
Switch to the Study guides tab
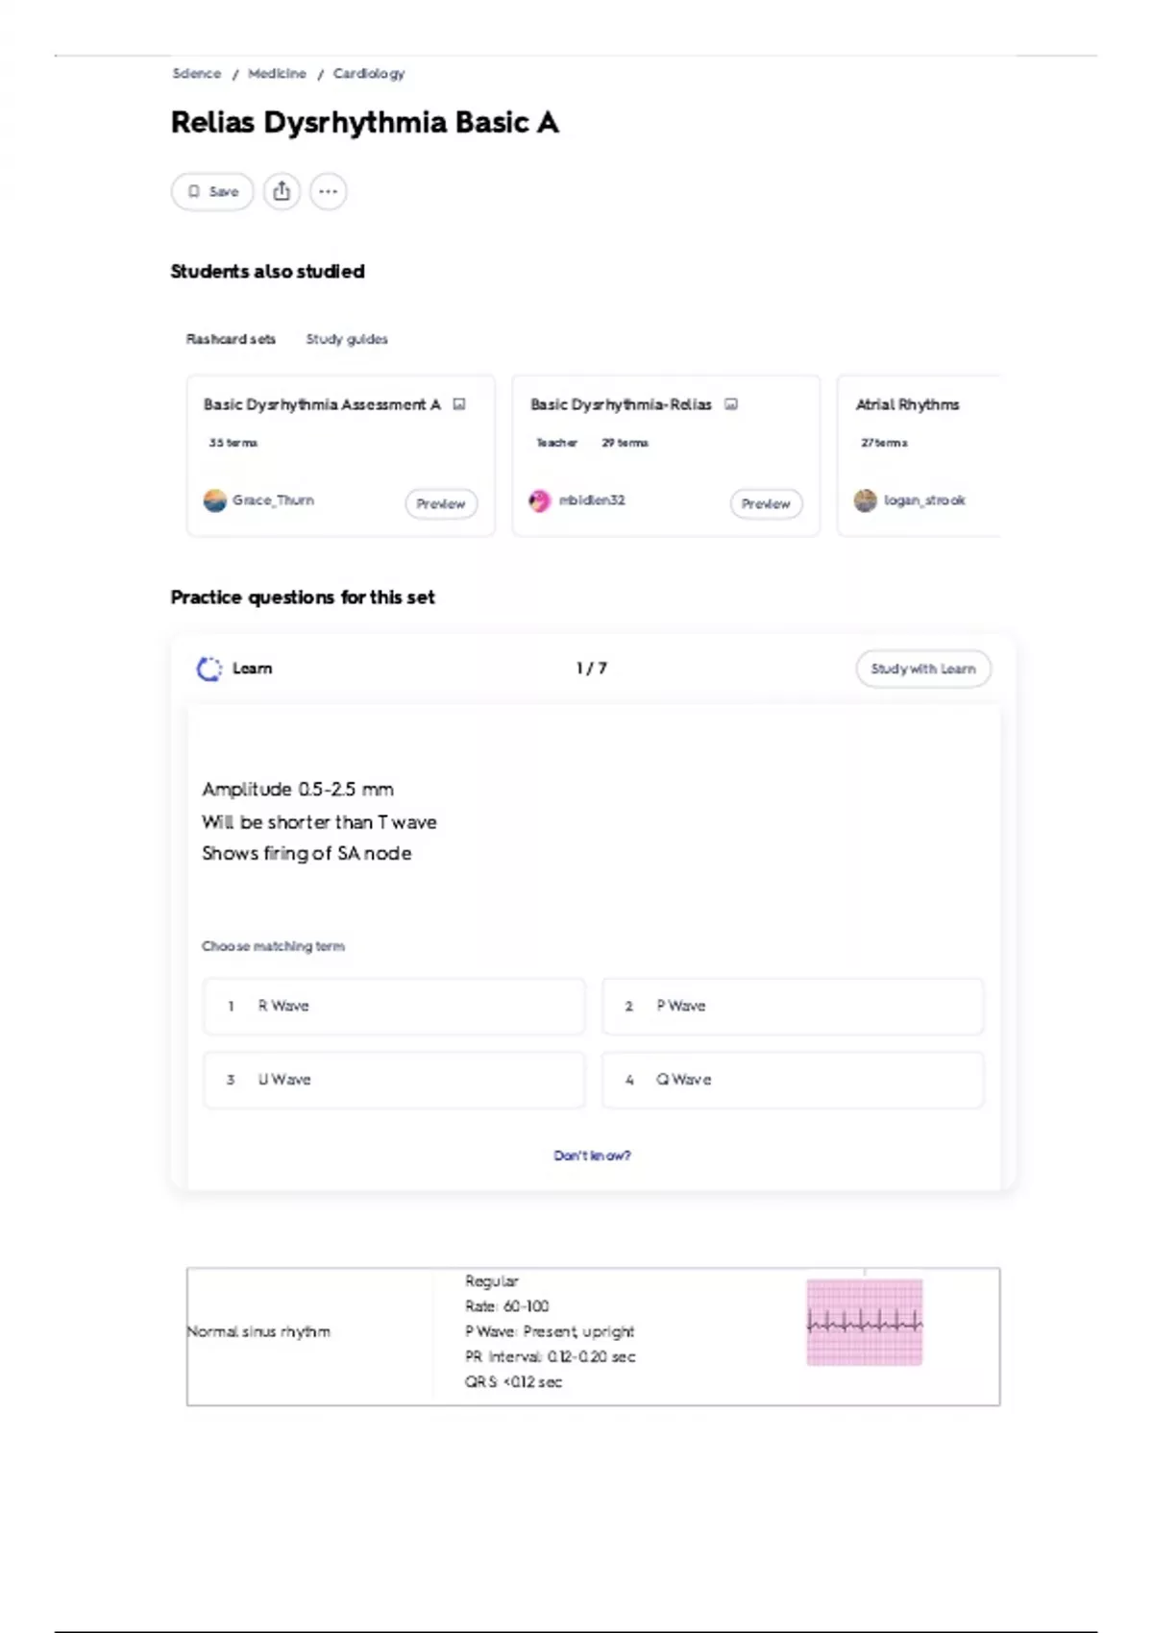click(347, 339)
